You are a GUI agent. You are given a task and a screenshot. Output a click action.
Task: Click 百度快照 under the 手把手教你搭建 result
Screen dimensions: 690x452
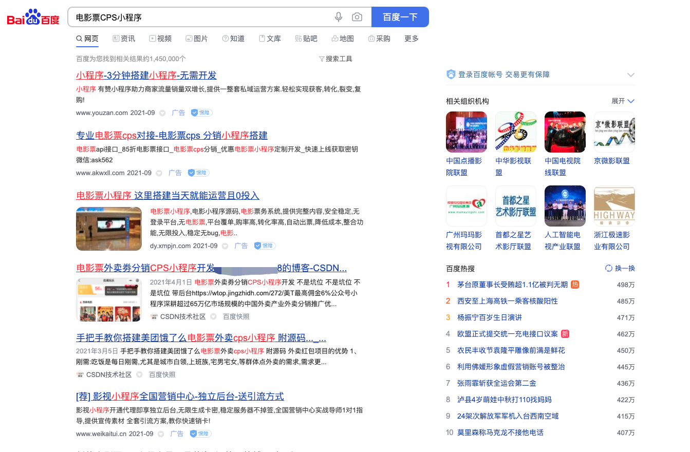162,375
